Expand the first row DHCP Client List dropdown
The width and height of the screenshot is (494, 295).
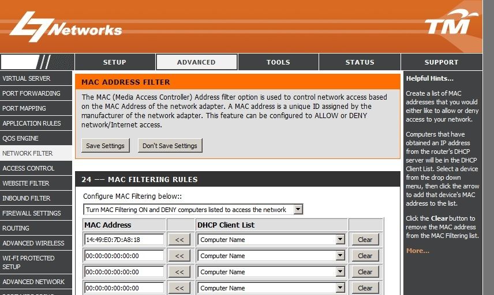pos(271,240)
